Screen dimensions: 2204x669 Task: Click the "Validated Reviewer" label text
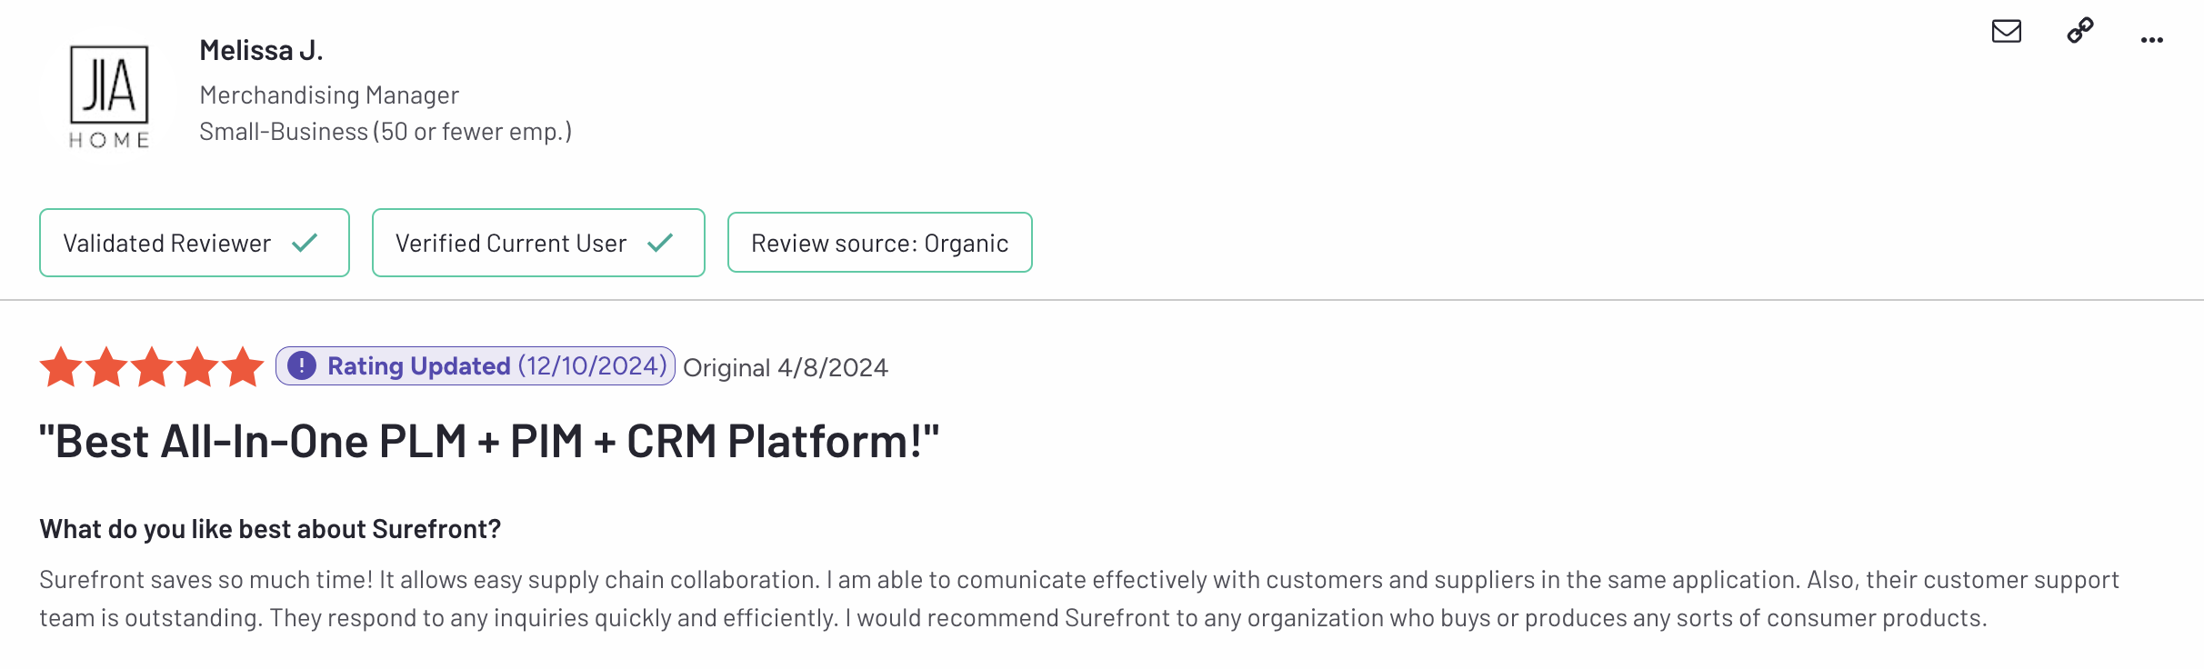click(x=166, y=244)
